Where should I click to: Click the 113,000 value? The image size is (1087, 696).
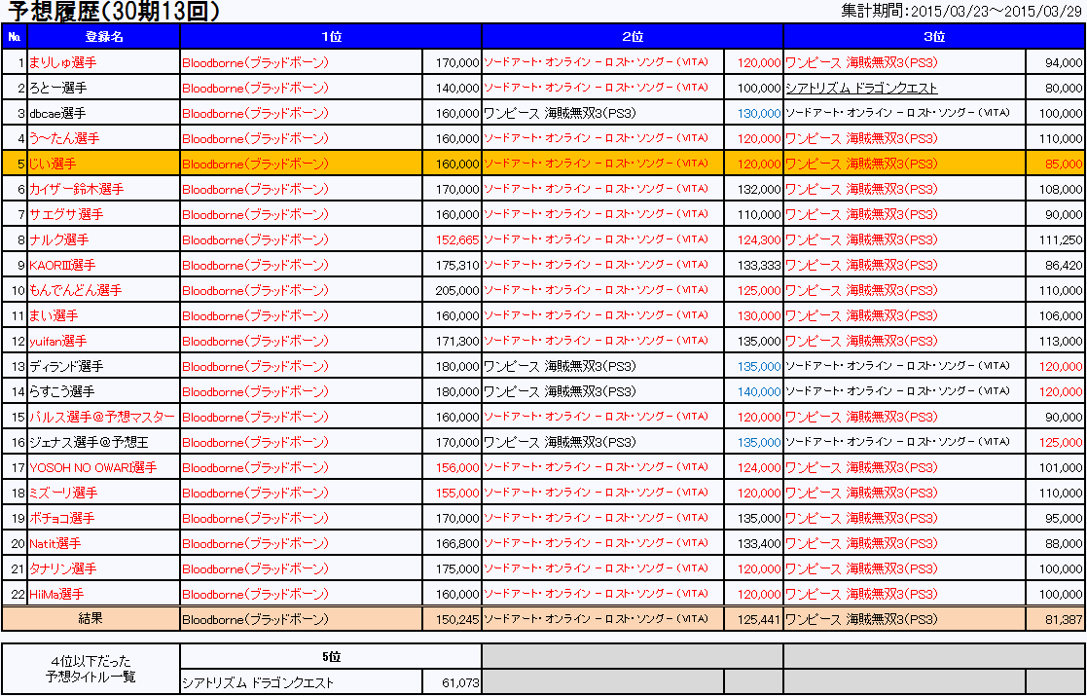(1061, 341)
